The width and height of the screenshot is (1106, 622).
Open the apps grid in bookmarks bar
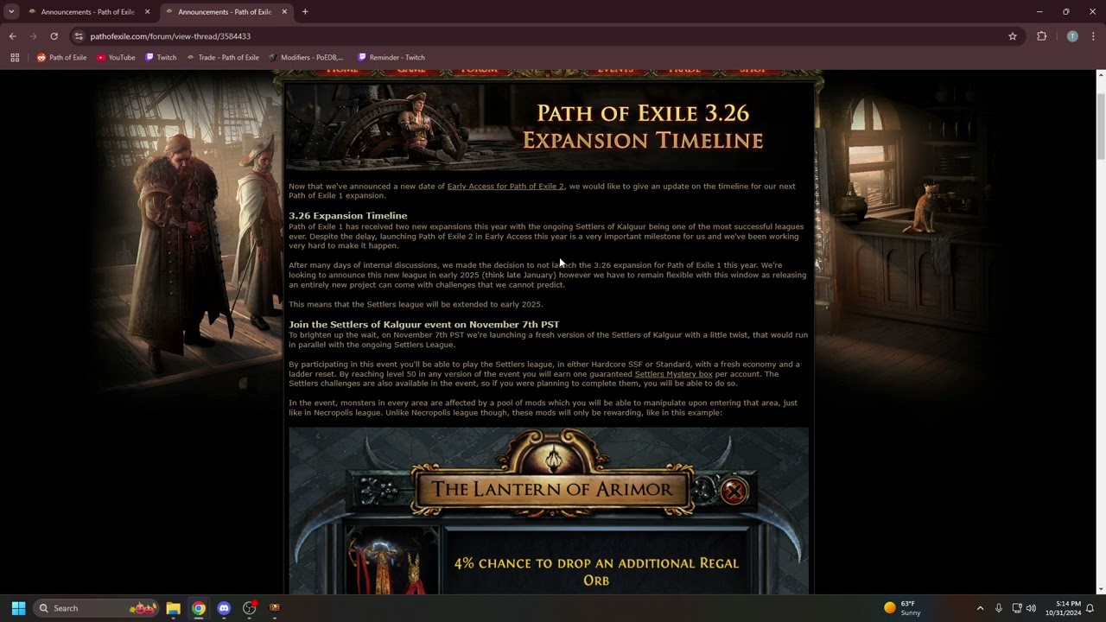(15, 58)
